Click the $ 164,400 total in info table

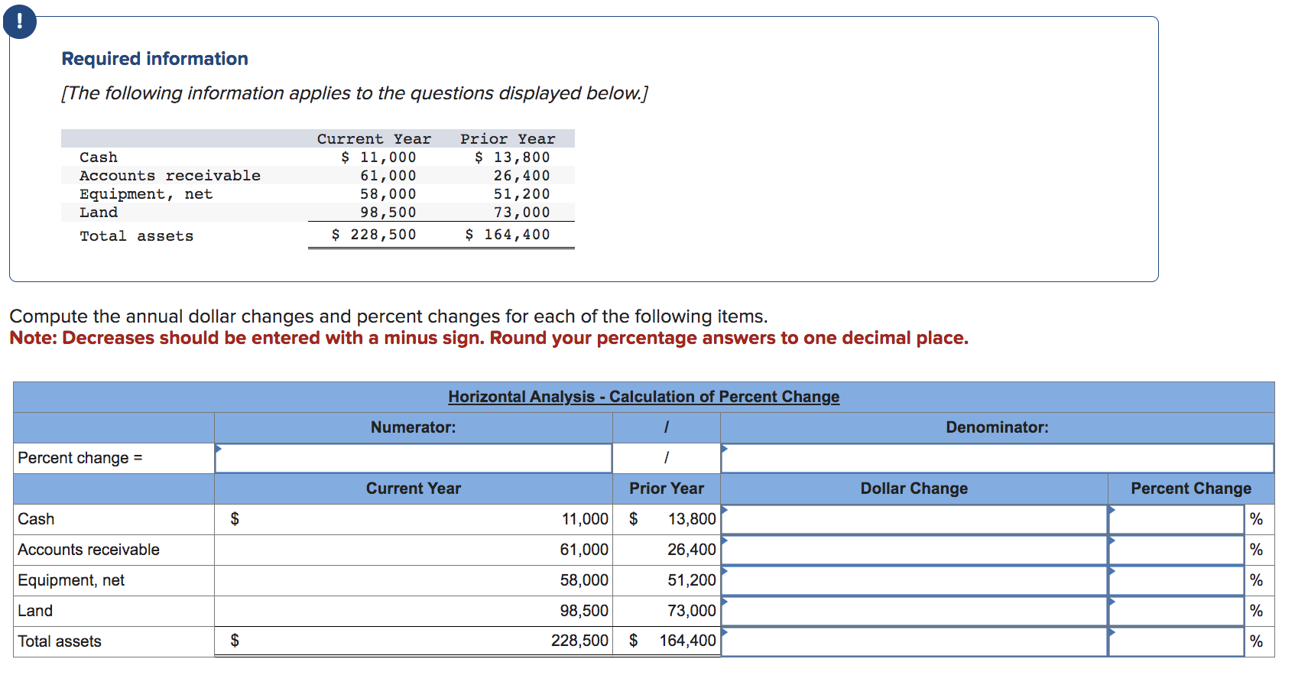click(x=508, y=235)
